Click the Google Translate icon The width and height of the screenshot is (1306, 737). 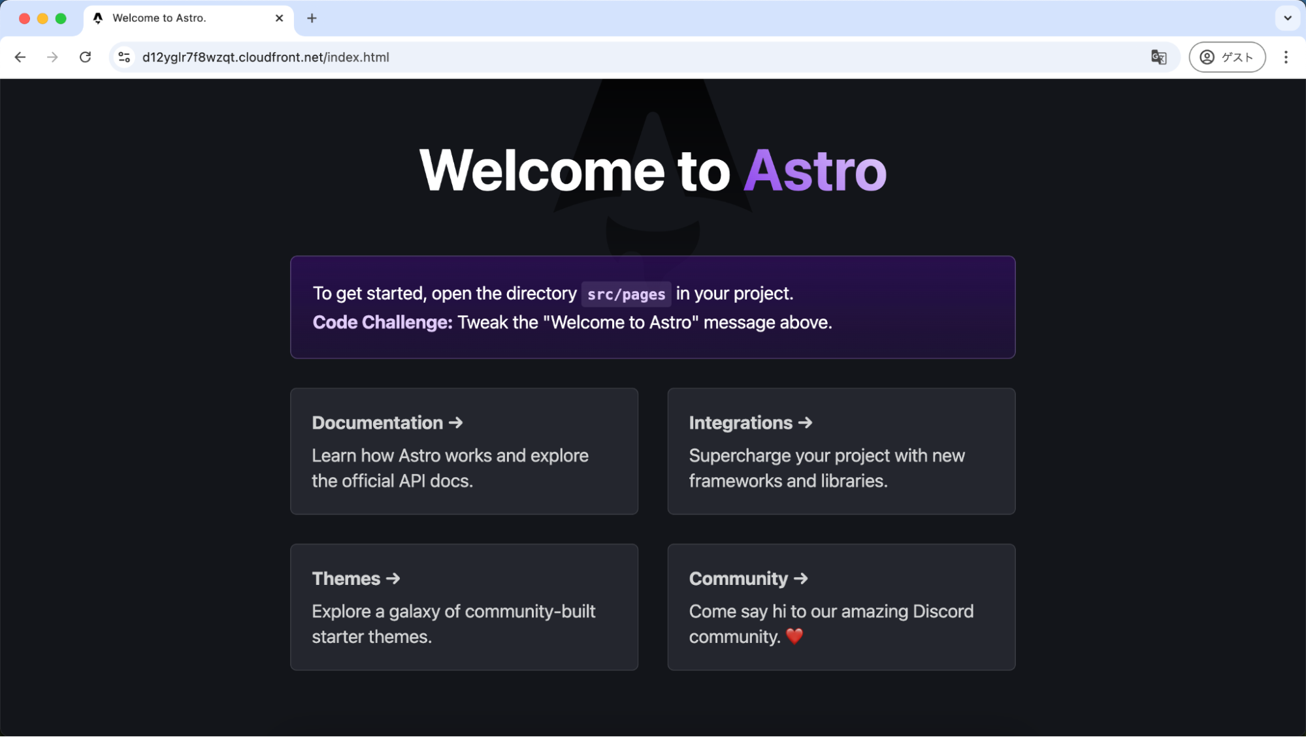tap(1158, 57)
